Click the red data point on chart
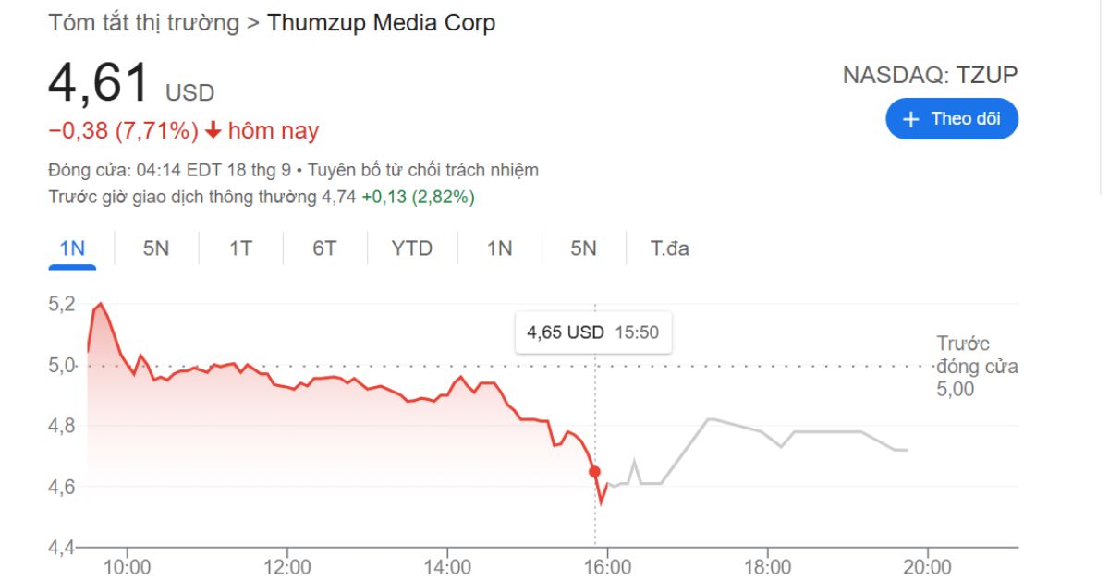The height and width of the screenshot is (580, 1109). click(x=594, y=471)
